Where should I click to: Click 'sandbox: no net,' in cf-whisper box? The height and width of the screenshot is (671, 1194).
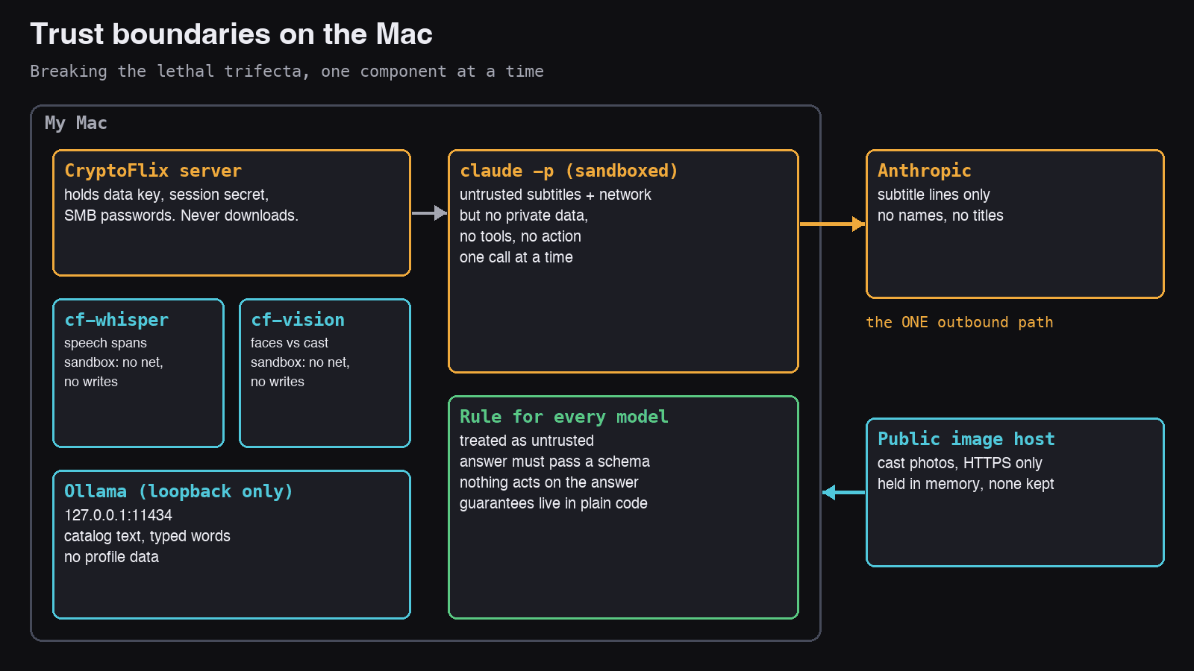(x=113, y=362)
